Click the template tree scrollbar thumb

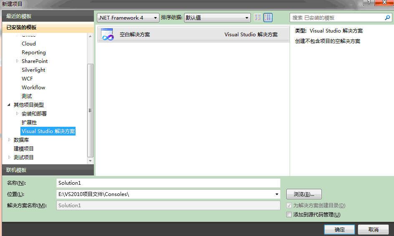(x=90, y=110)
